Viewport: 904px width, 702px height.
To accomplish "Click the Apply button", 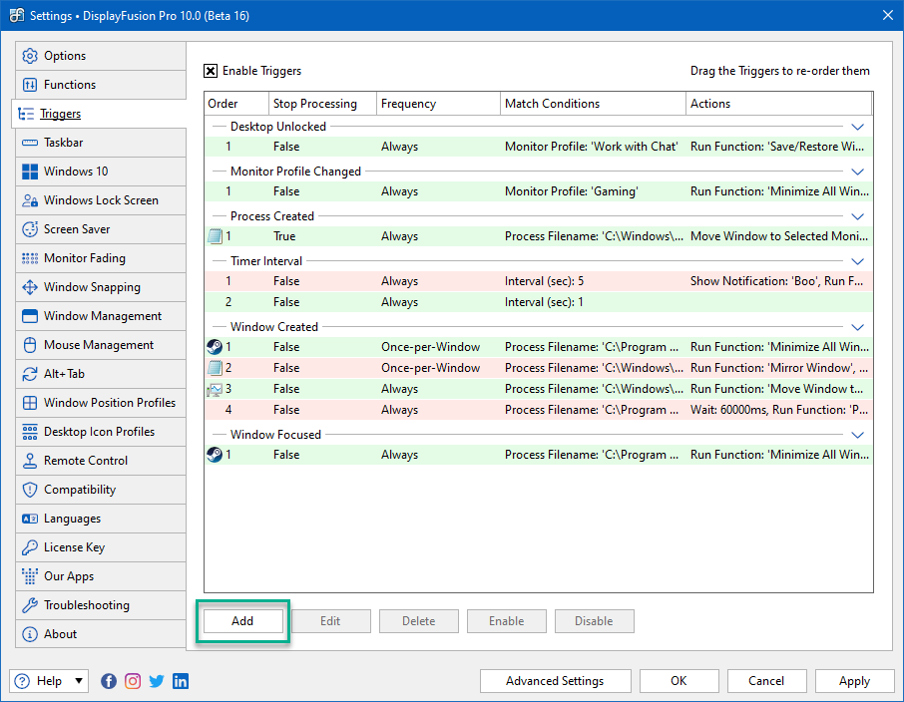I will (x=854, y=681).
